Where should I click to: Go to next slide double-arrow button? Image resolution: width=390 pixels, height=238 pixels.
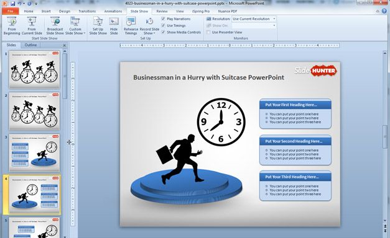click(x=385, y=231)
